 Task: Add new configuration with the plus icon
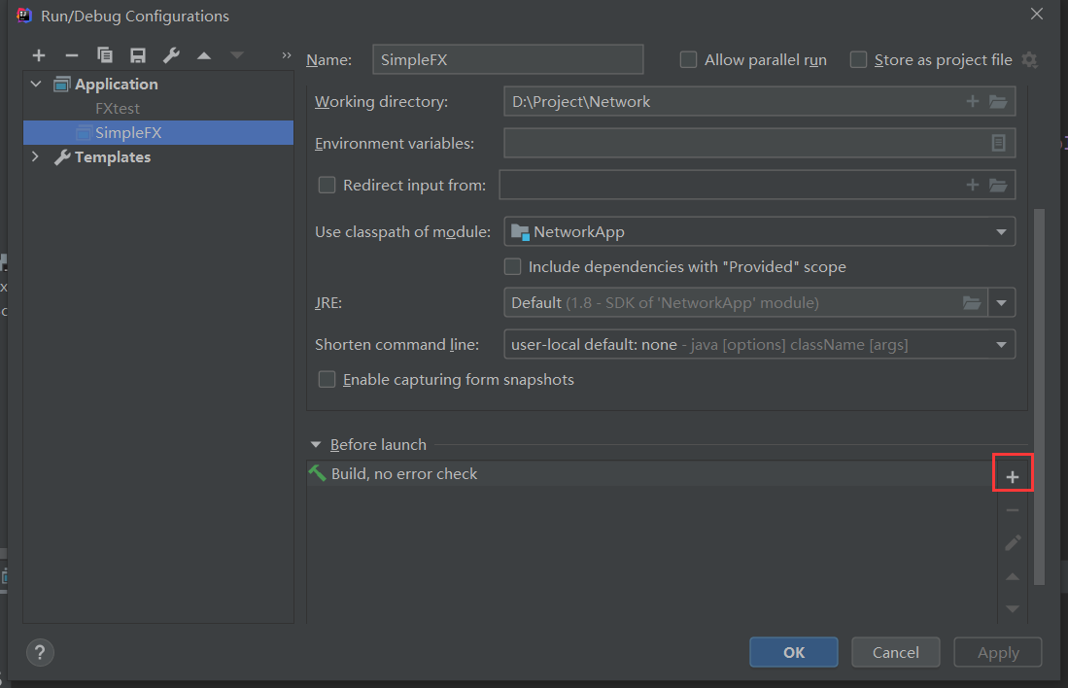(39, 55)
